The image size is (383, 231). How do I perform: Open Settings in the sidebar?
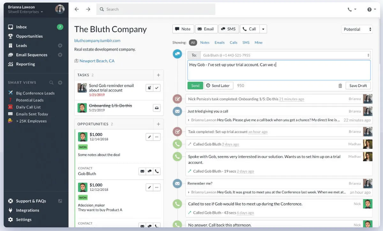(x=24, y=220)
